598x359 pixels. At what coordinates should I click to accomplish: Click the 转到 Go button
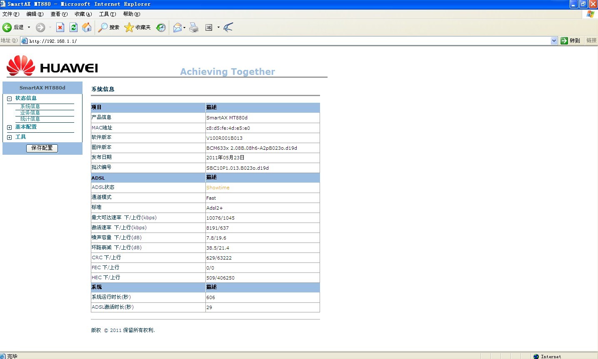coord(570,41)
